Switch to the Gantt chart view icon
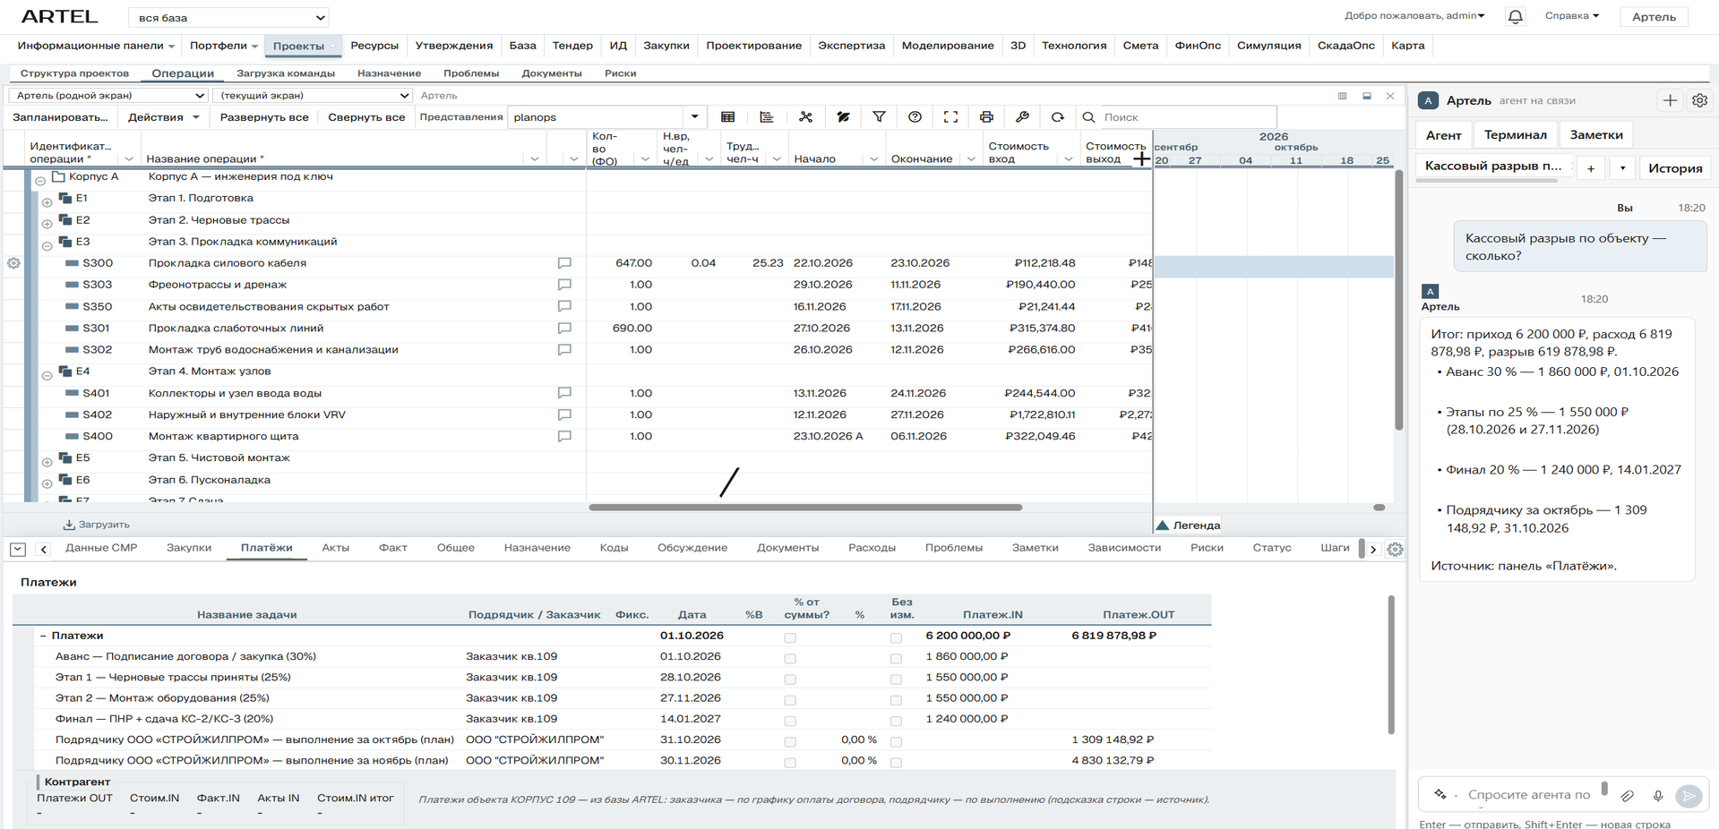 (767, 117)
